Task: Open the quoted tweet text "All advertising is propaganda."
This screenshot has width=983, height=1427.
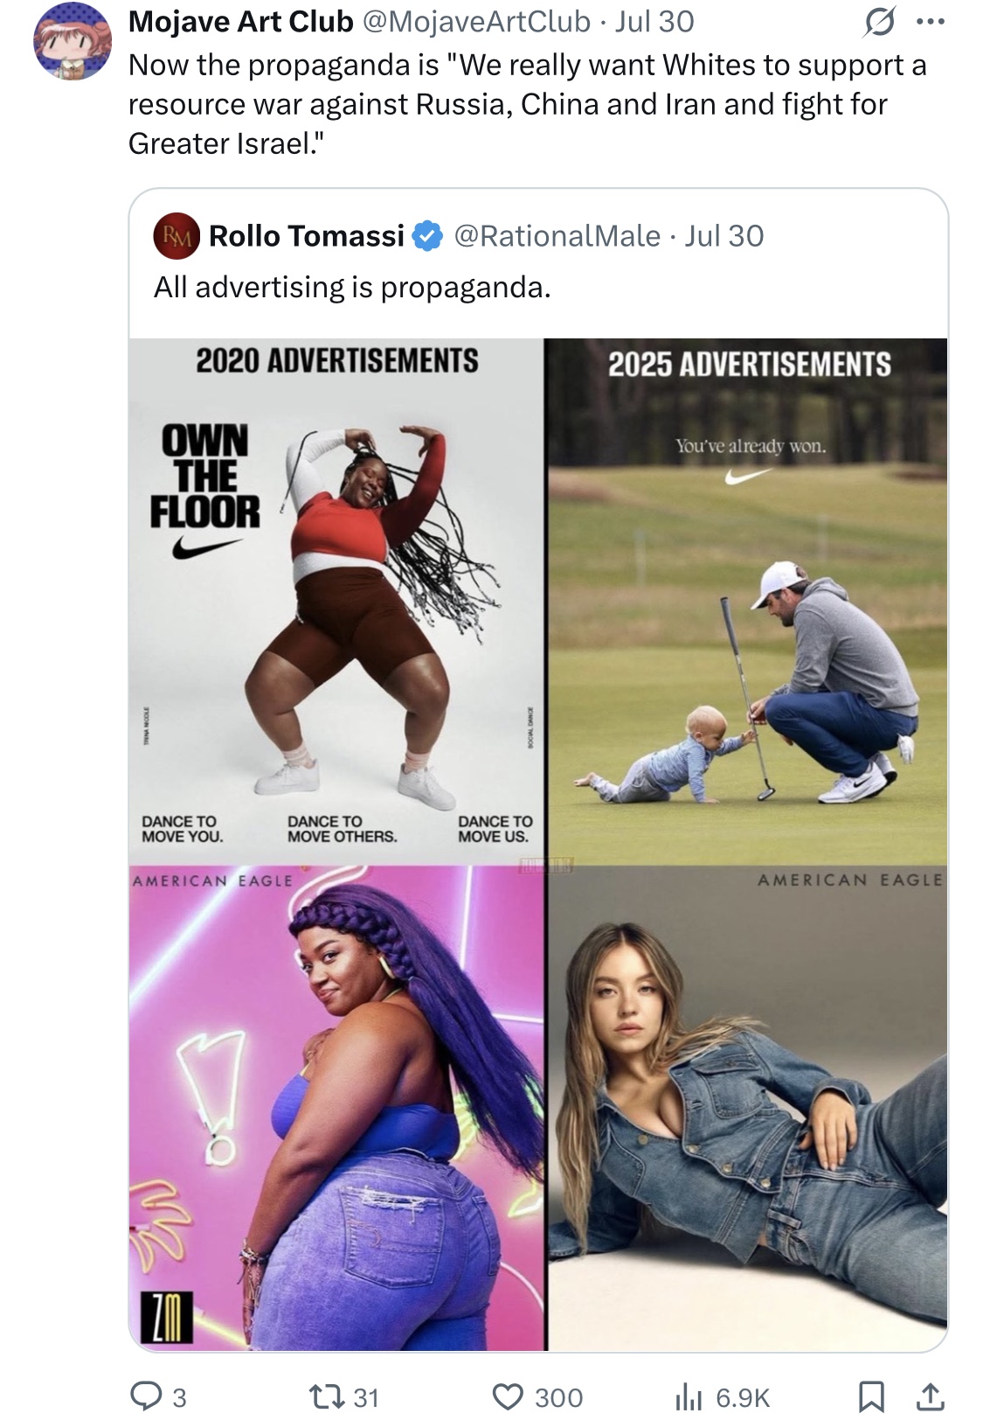Action: point(352,287)
